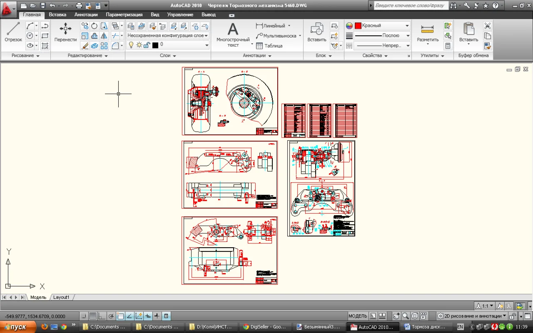Click the scissors cut icon in Буфер обмена
Viewport: 533px width, 333px height.
click(x=487, y=26)
